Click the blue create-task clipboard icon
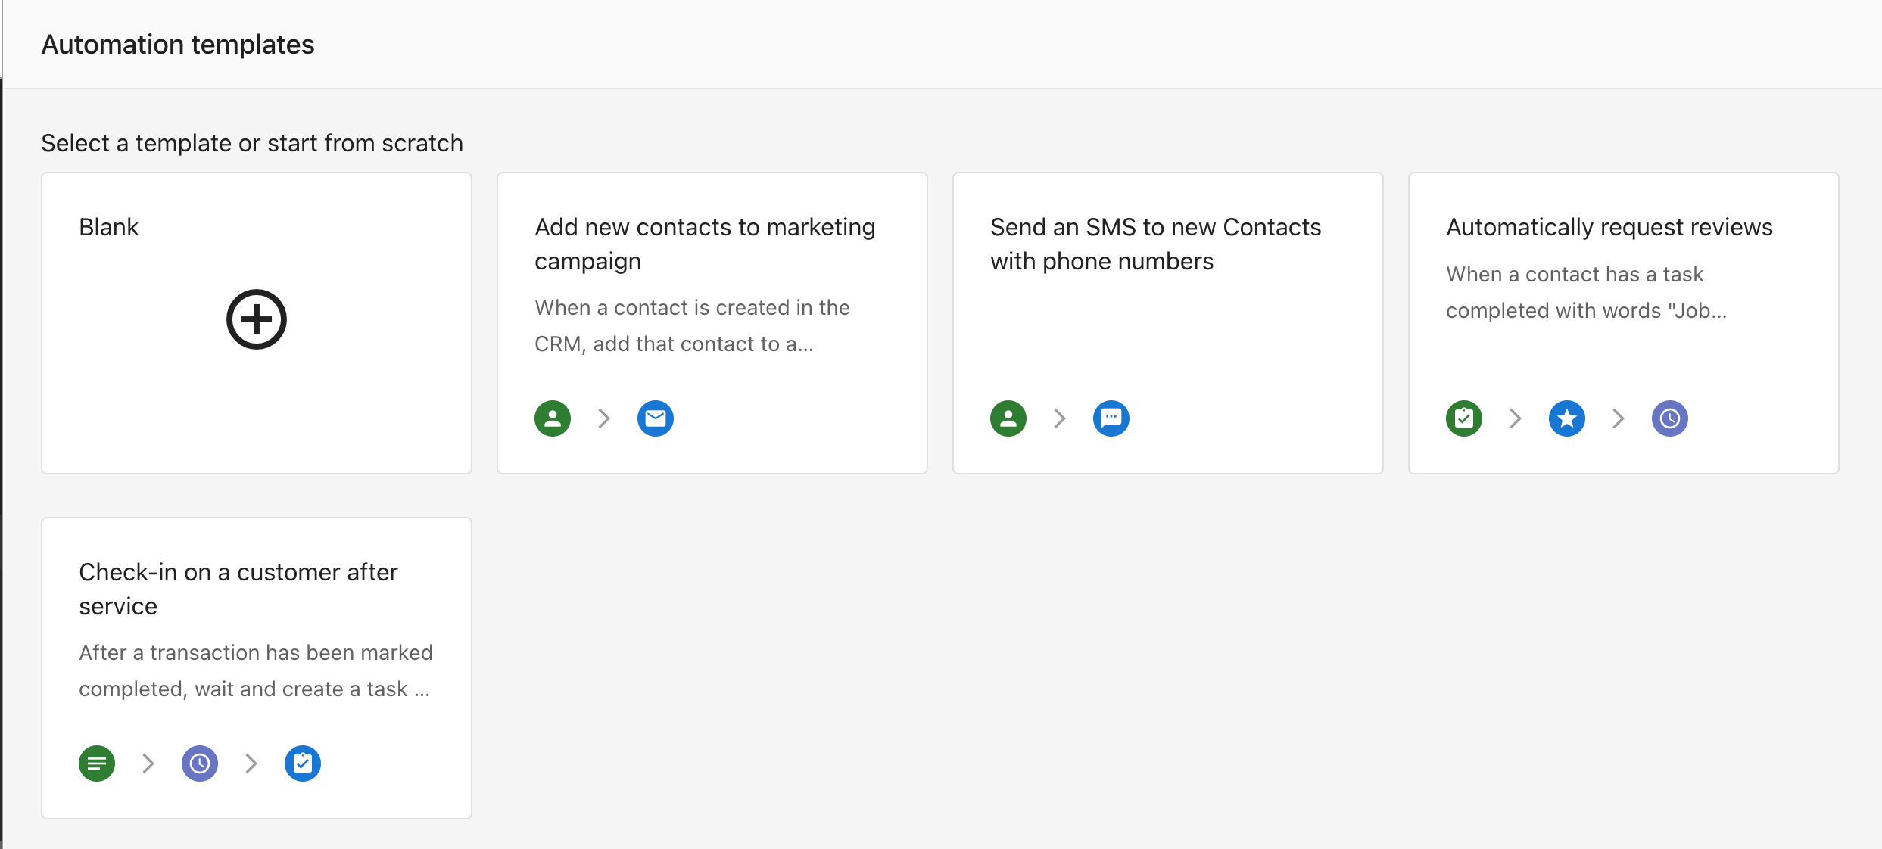1882x849 pixels. coord(303,763)
